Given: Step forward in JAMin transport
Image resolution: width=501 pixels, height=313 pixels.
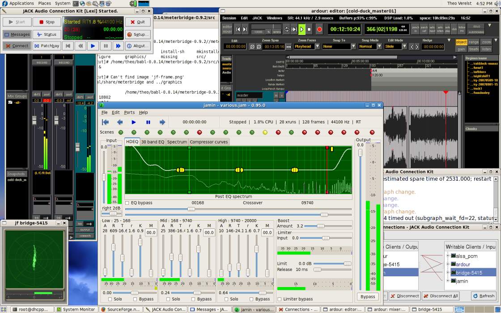Looking at the screenshot, I should pyautogui.click(x=162, y=122).
